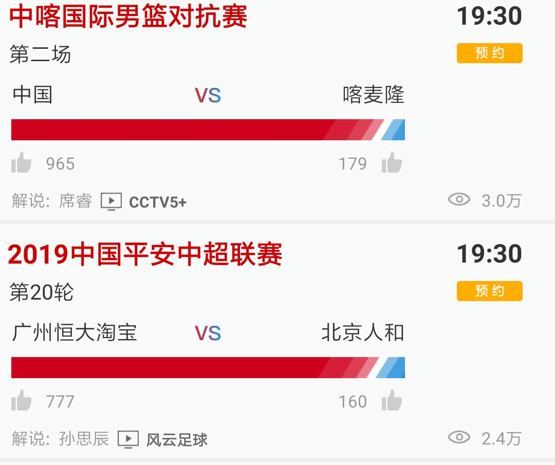The image size is (555, 465).
Task: Select the 中国 team name
Action: pyautogui.click(x=33, y=95)
